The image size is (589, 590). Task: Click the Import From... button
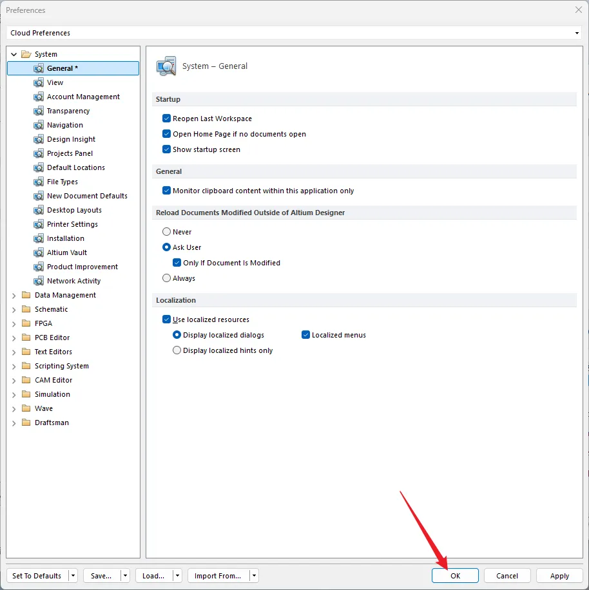218,576
